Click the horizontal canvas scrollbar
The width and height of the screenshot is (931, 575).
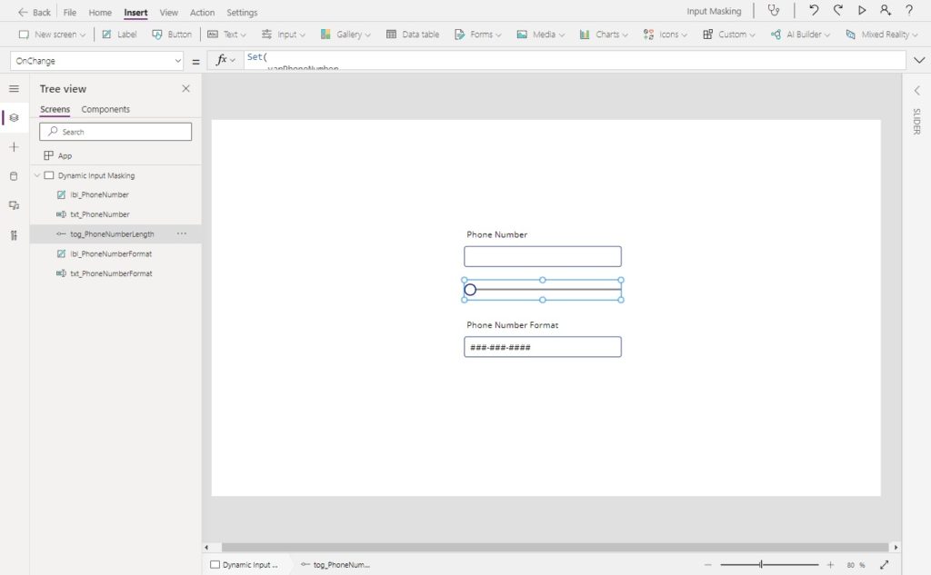[555, 547]
